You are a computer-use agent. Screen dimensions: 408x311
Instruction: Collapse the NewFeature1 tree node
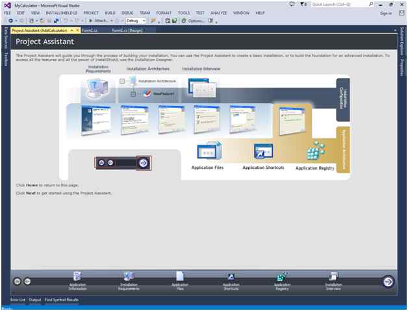tap(133, 94)
